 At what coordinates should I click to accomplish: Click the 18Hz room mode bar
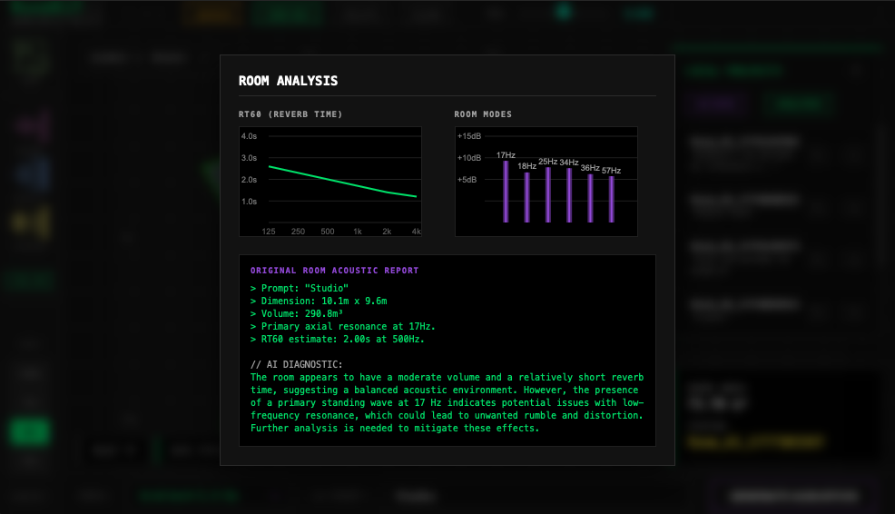click(526, 197)
